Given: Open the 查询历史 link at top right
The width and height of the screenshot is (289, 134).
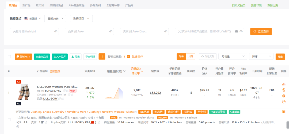Looking at the screenshot, I should pyautogui.click(x=273, y=5).
